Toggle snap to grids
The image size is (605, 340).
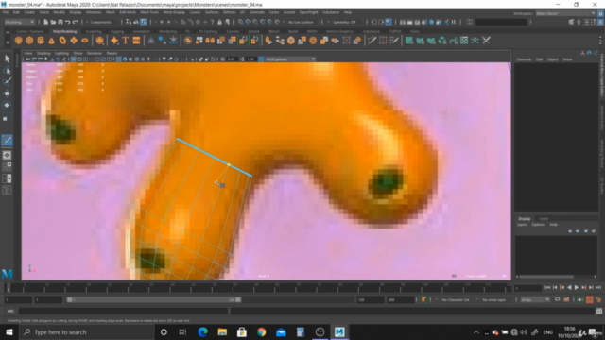coord(240,22)
